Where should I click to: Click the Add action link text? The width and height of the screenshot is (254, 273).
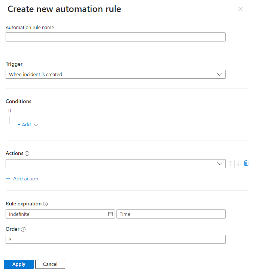[25, 179]
